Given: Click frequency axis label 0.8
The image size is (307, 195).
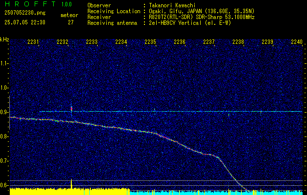Looking at the screenshot, I should [3, 136].
